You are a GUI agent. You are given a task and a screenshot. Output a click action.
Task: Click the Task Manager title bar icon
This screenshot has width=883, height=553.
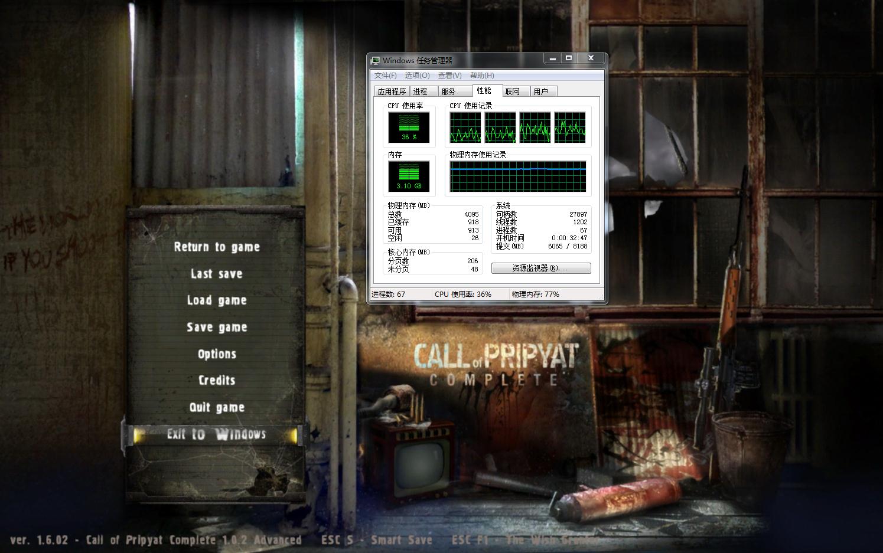375,60
